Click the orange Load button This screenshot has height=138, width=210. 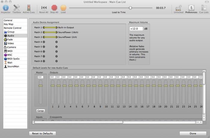pos(63,8)
